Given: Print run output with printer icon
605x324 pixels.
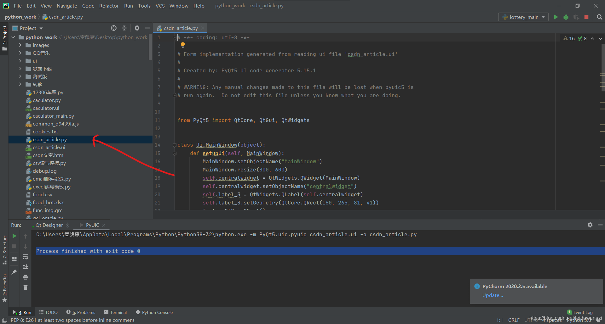Looking at the screenshot, I should point(26,277).
